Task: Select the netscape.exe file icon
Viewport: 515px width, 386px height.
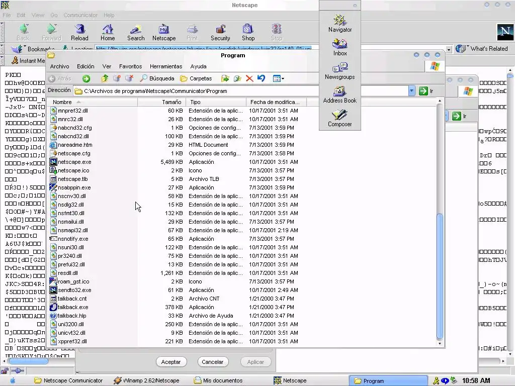Action: [53, 162]
